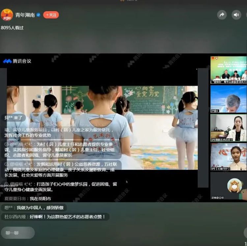The height and width of the screenshot is (246, 247).
Task: Select the 9号【心缘守护】 participant thumbnail
Action: (229, 157)
